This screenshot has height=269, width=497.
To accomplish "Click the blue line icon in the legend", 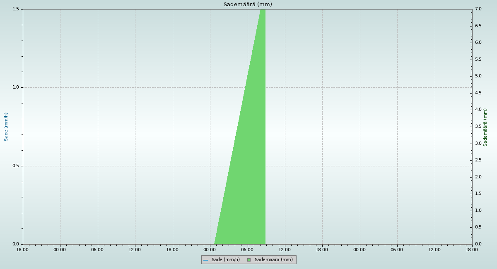I will [x=205, y=260].
